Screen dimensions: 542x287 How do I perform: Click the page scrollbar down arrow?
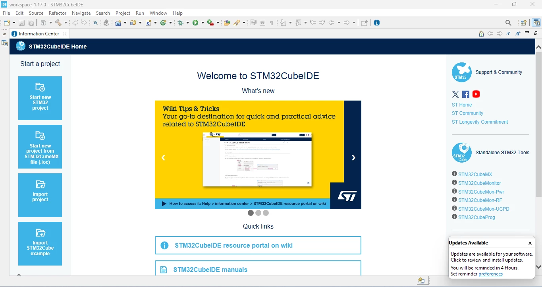(538, 267)
